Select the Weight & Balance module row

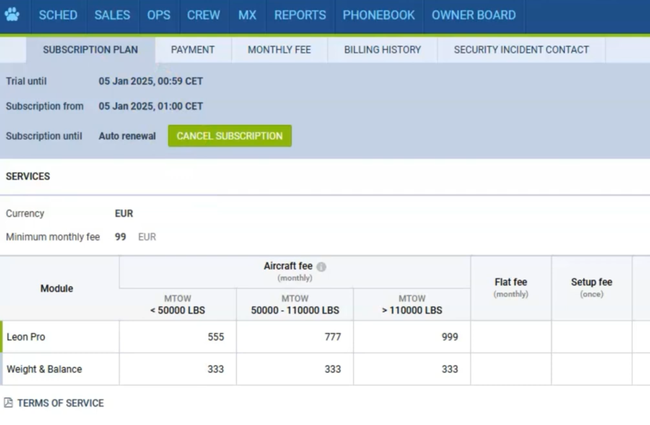[325, 369]
